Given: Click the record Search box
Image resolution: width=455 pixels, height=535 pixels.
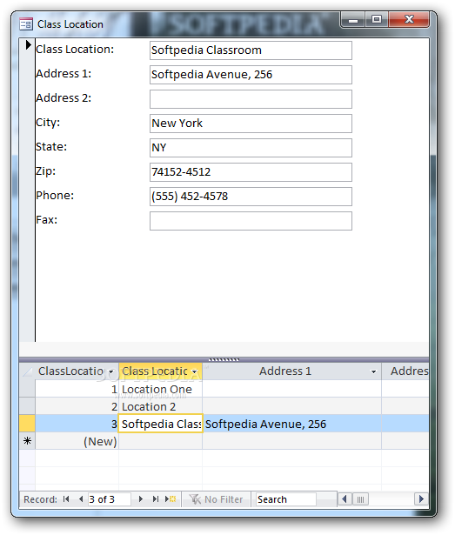Looking at the screenshot, I should pyautogui.click(x=285, y=499).
